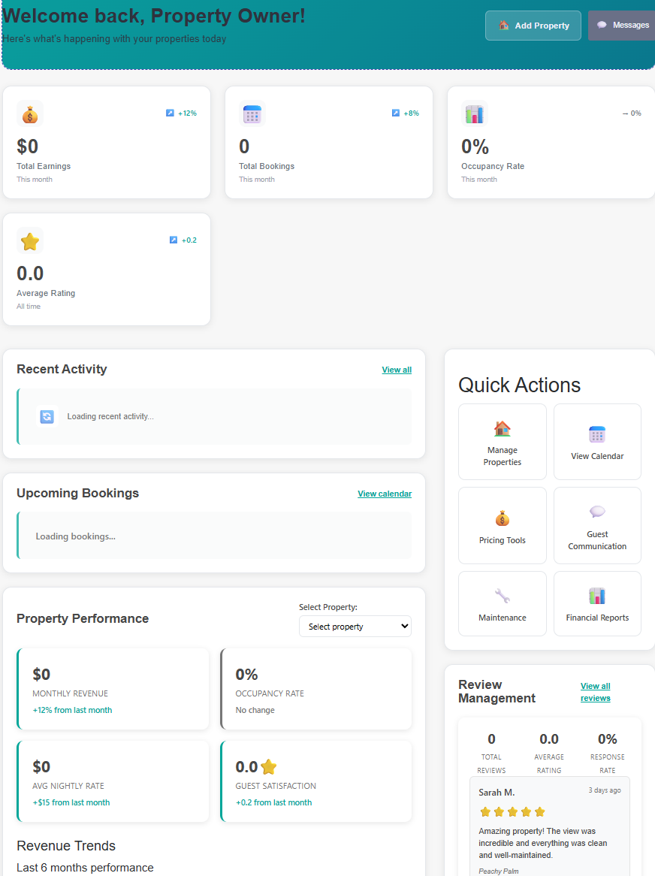Click the refresh icon in Recent Activity
This screenshot has height=876, width=655.
(47, 416)
